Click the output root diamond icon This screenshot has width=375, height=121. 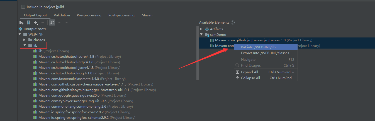tap(20, 29)
